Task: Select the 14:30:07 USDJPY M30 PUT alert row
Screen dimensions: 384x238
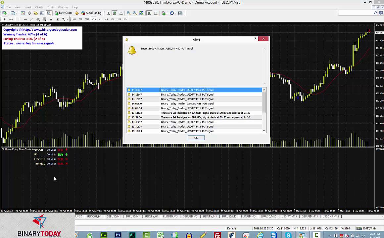Action: 194,90
